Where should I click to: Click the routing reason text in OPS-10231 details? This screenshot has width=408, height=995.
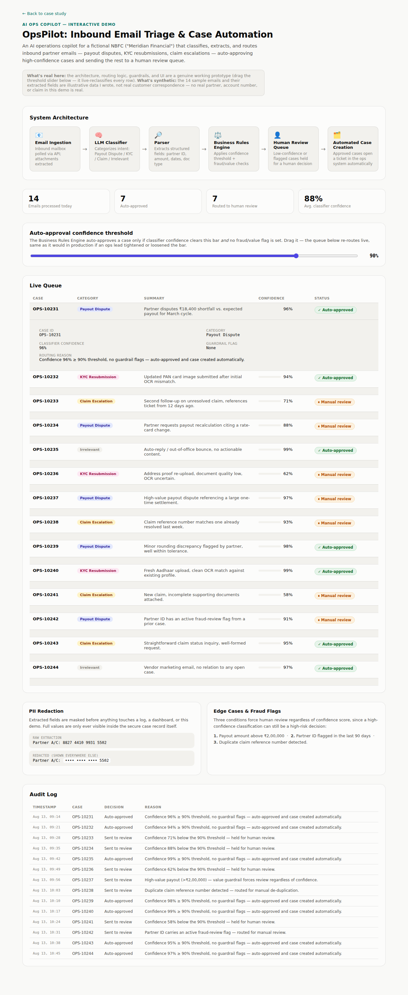click(x=142, y=360)
